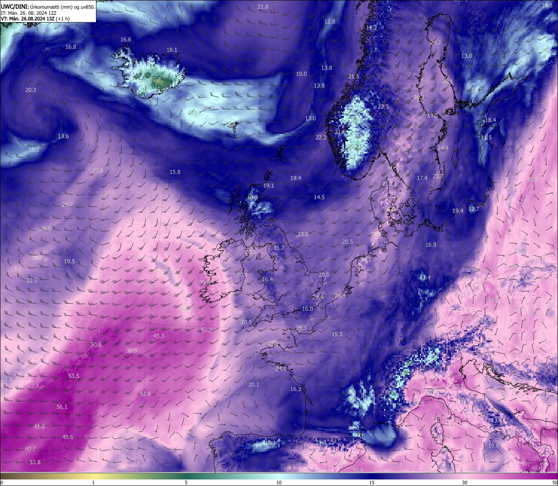
Task: Click the 41.6 value on the map
Action: pos(39,427)
